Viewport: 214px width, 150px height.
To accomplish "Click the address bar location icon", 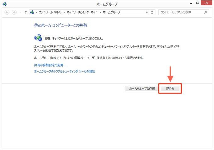I will pos(32,13).
